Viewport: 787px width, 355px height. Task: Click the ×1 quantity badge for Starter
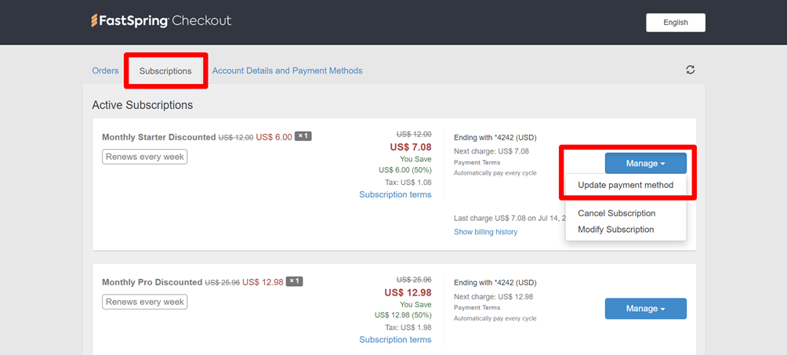click(x=303, y=136)
